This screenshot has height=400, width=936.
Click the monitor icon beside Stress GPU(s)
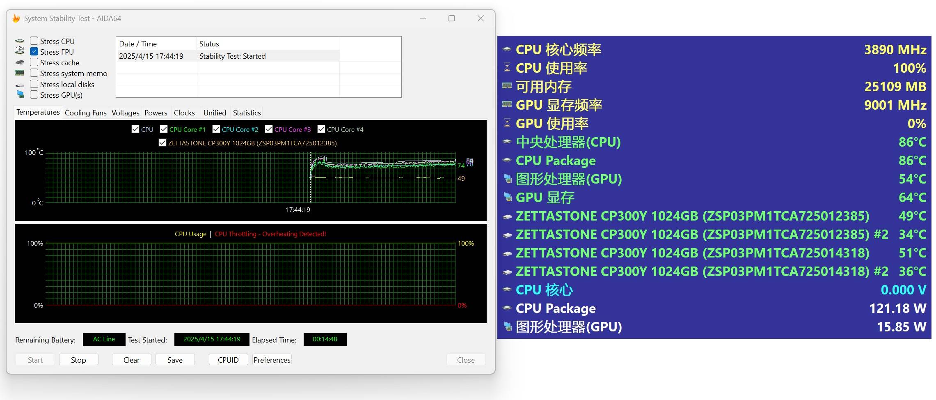20,94
